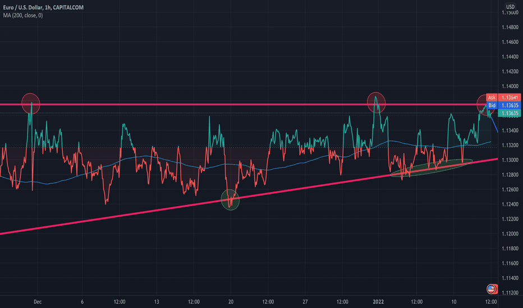Select the blue downward projection arrow line
This screenshot has height=308, width=523.
pyautogui.click(x=494, y=124)
